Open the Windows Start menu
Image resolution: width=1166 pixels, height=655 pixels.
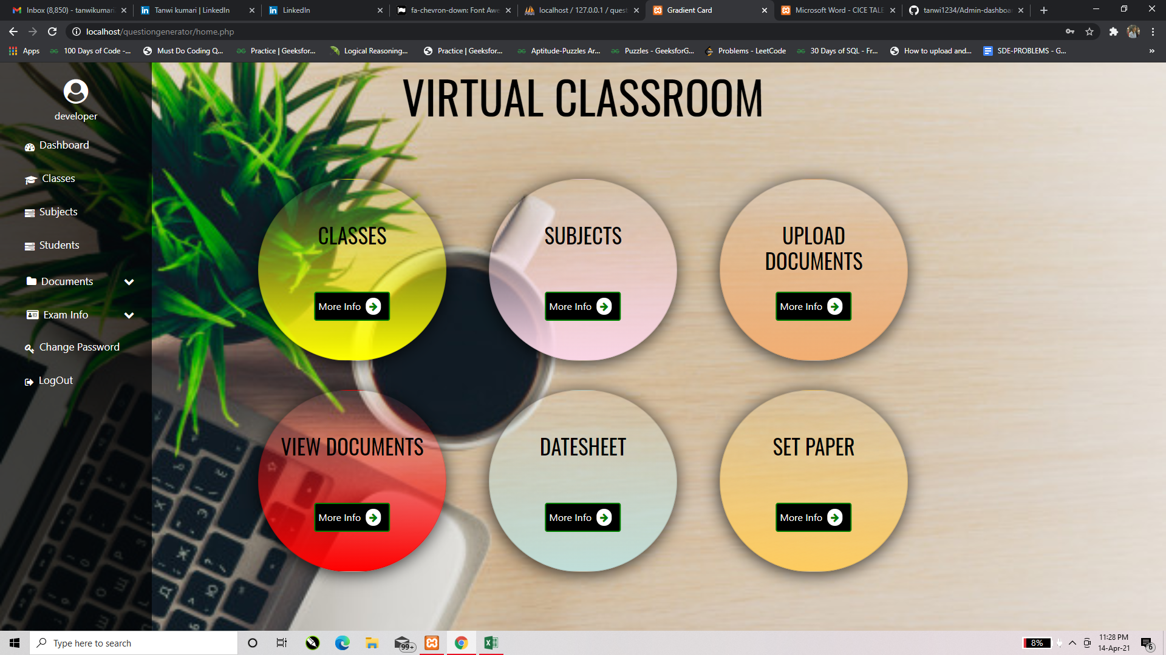coord(15,643)
